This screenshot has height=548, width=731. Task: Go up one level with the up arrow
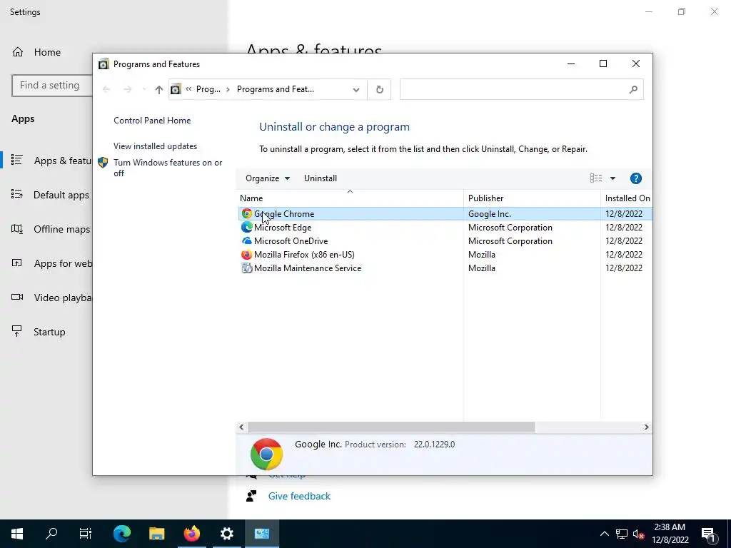[x=159, y=89]
